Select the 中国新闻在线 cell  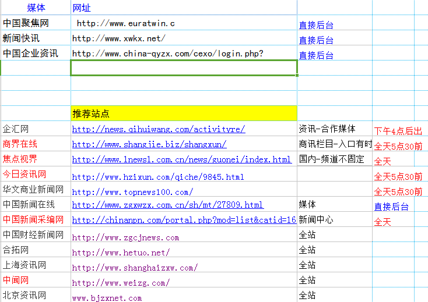pos(36,204)
